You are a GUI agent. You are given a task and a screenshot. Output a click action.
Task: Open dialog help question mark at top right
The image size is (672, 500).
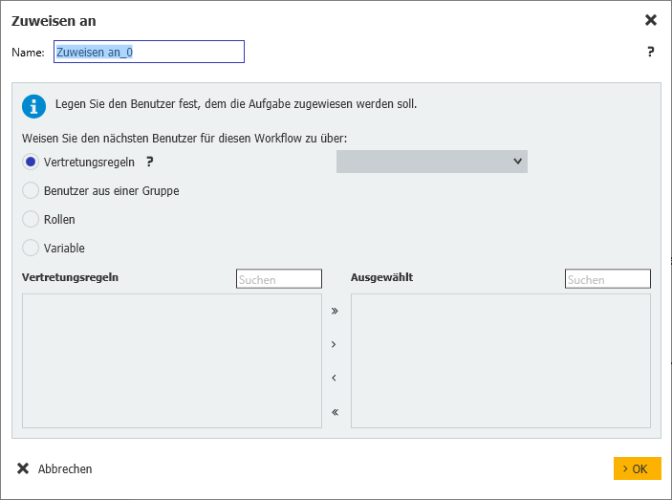(x=651, y=52)
